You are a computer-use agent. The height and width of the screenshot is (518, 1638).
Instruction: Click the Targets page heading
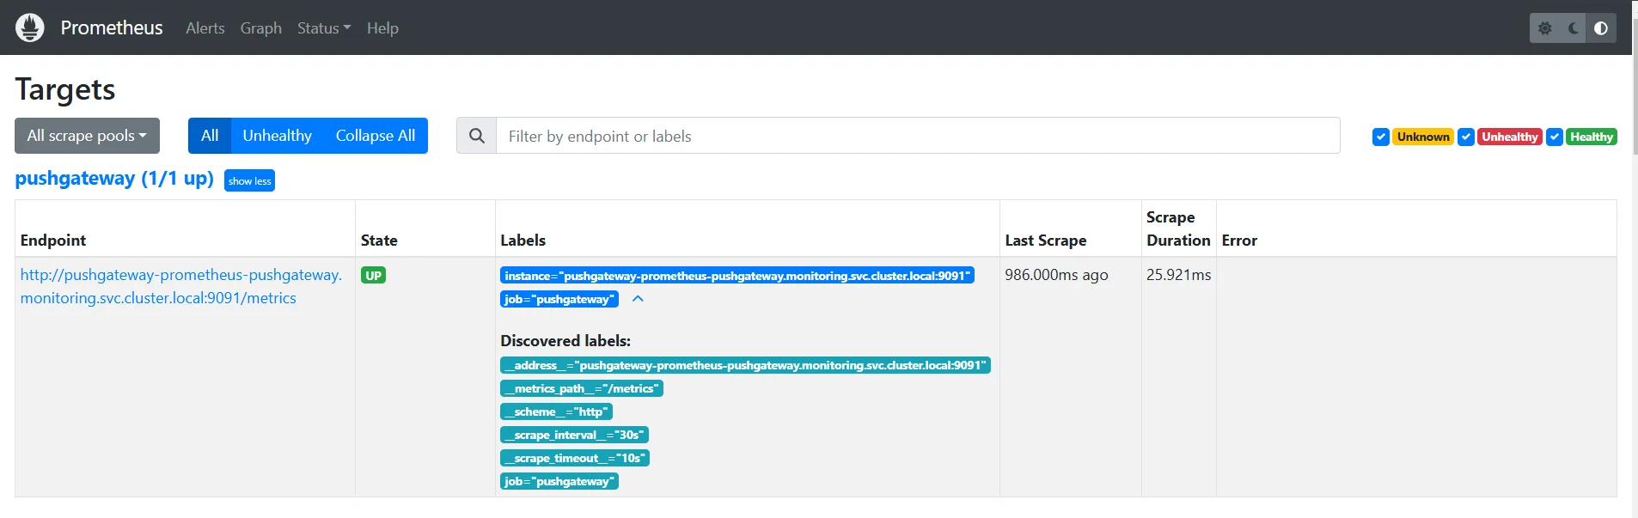pyautogui.click(x=65, y=89)
